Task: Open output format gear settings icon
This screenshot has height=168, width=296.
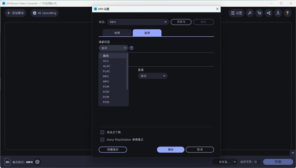Action: 37,162
